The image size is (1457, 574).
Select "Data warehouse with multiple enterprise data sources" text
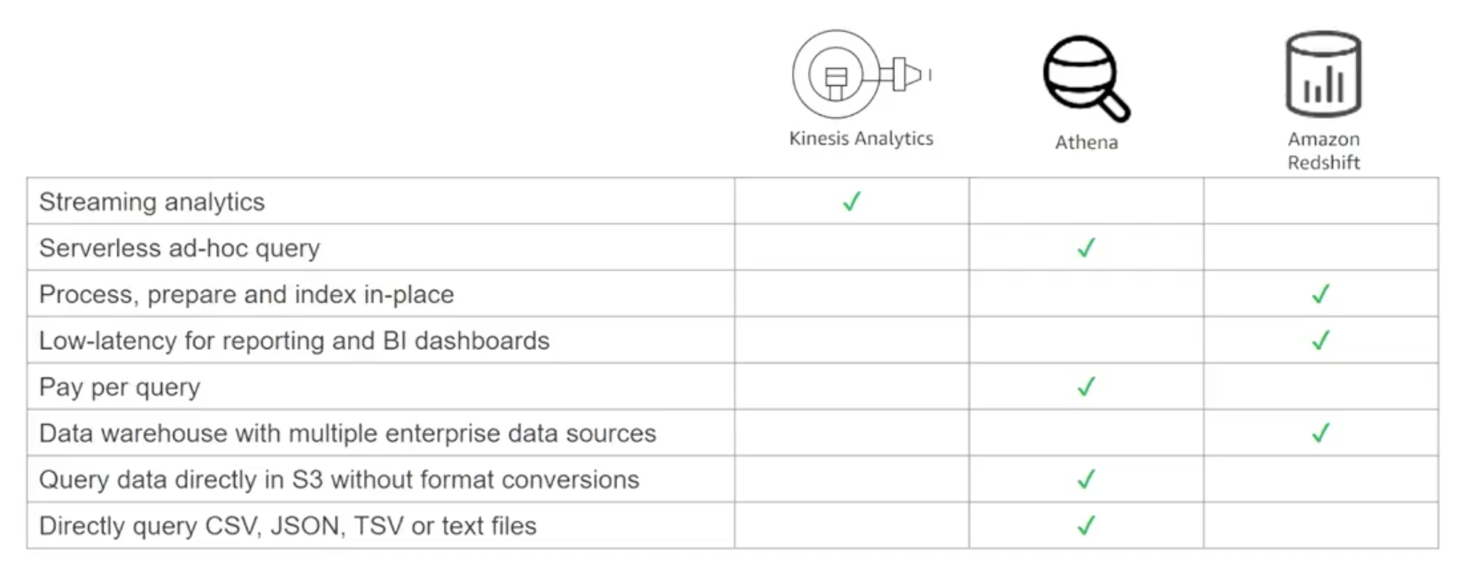347,433
